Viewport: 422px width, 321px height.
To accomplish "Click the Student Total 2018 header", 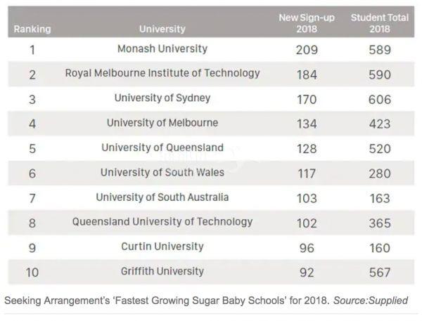I will coord(380,23).
